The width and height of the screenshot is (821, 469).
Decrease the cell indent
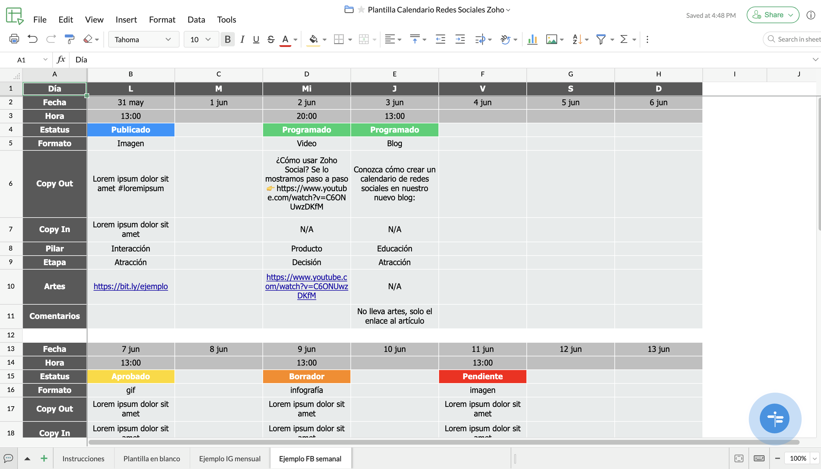click(440, 39)
